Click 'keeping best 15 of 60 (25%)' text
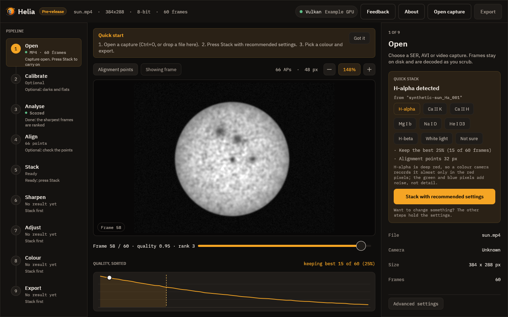508x317 pixels. pos(339,263)
